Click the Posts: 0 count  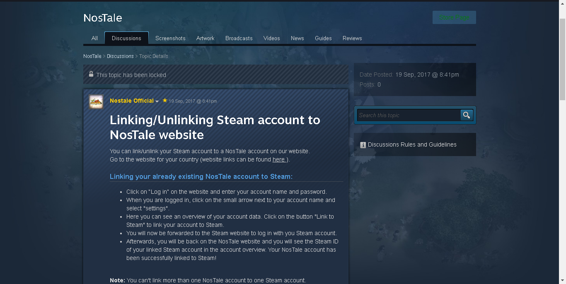(x=370, y=84)
